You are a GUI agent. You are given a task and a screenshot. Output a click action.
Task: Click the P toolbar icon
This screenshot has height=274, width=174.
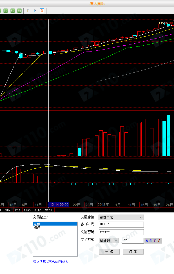tap(35, 11)
